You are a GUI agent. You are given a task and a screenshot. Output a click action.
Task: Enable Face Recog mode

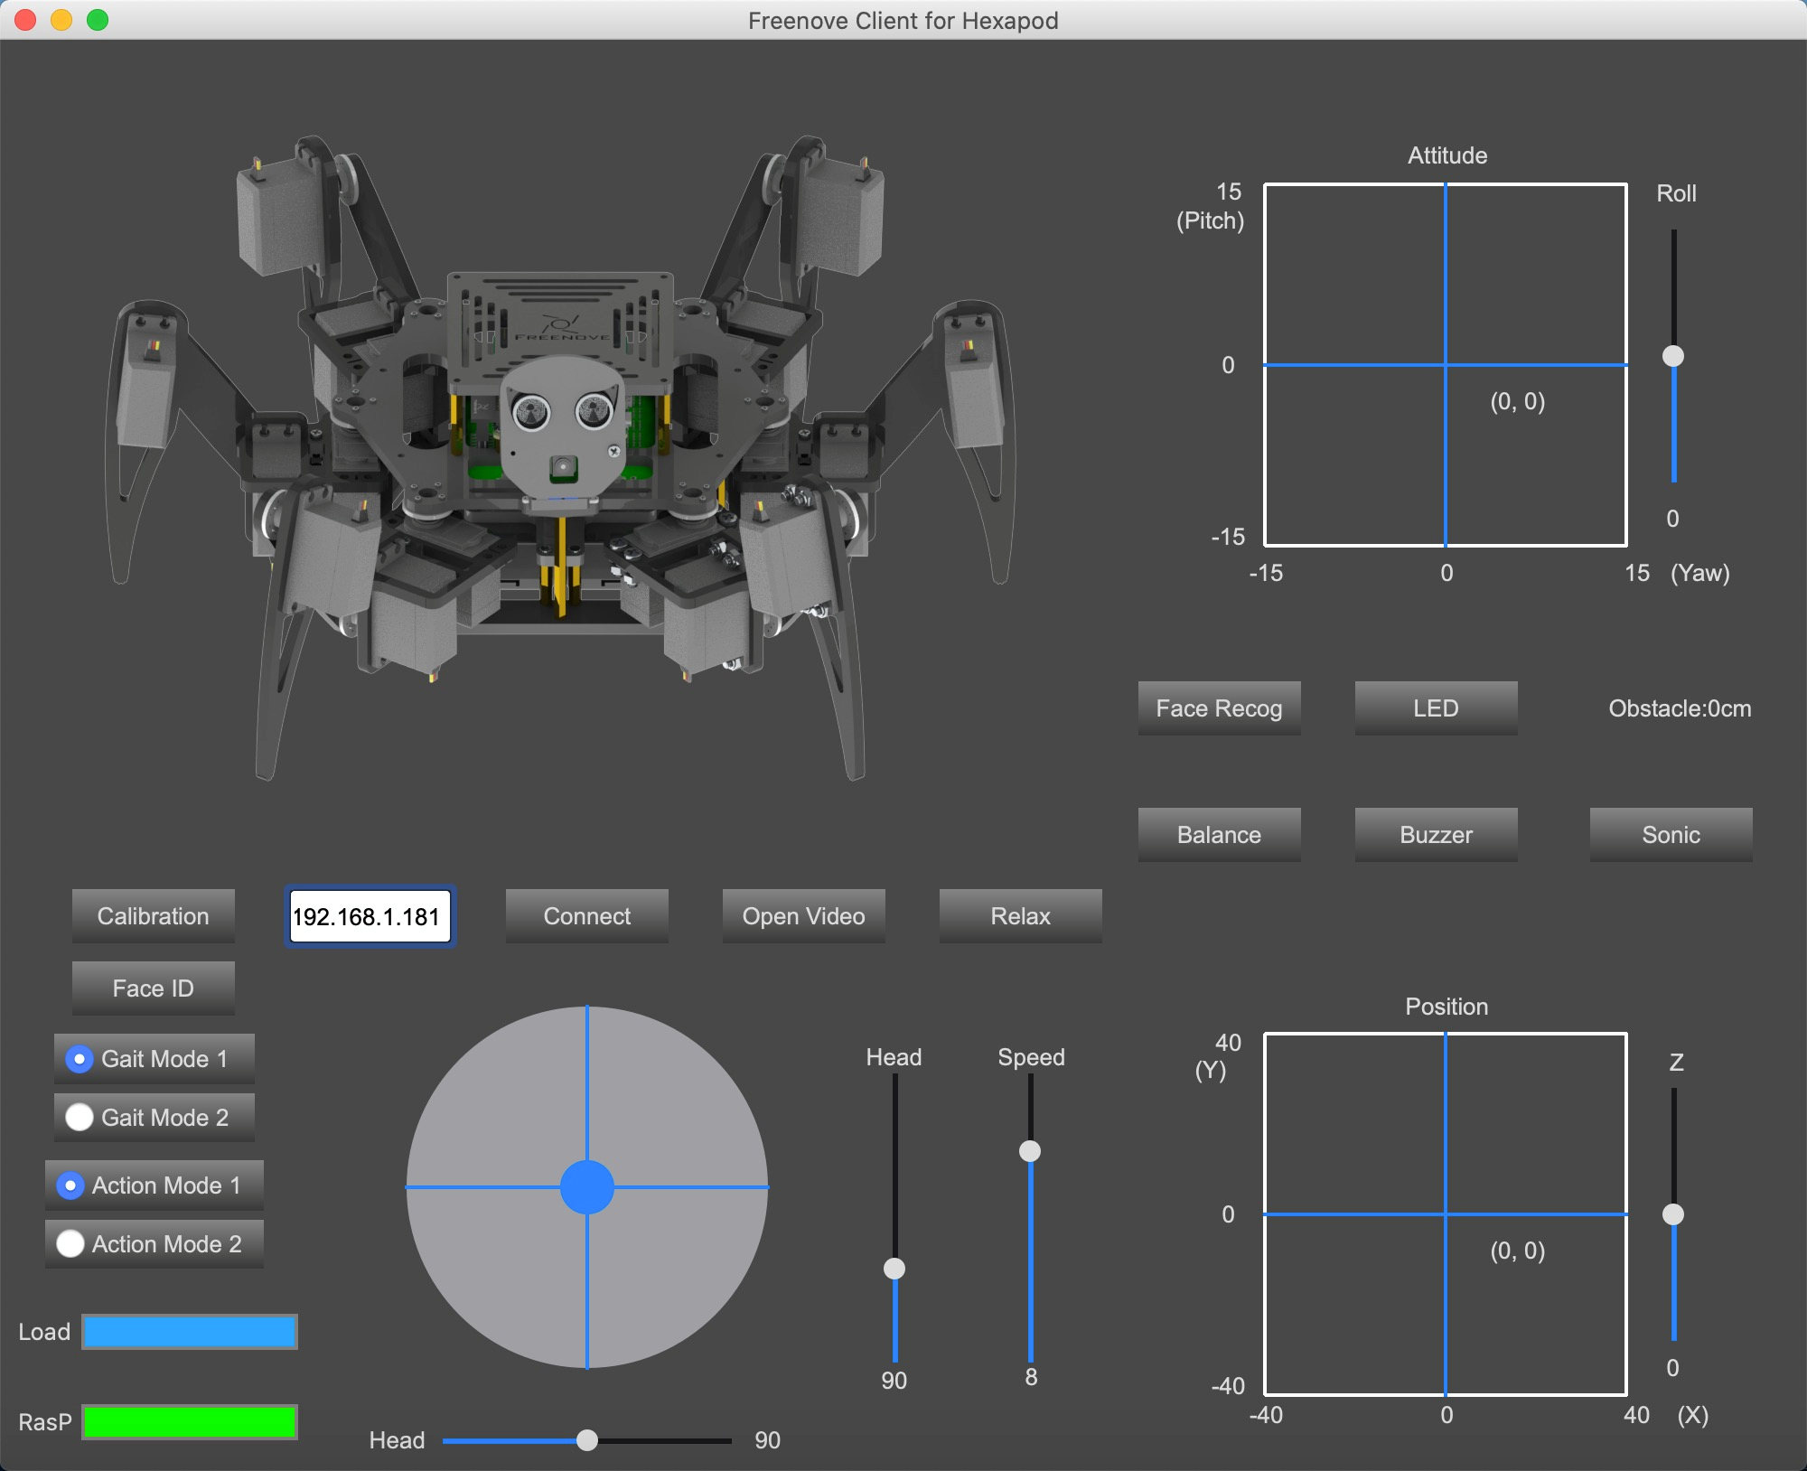click(x=1220, y=708)
